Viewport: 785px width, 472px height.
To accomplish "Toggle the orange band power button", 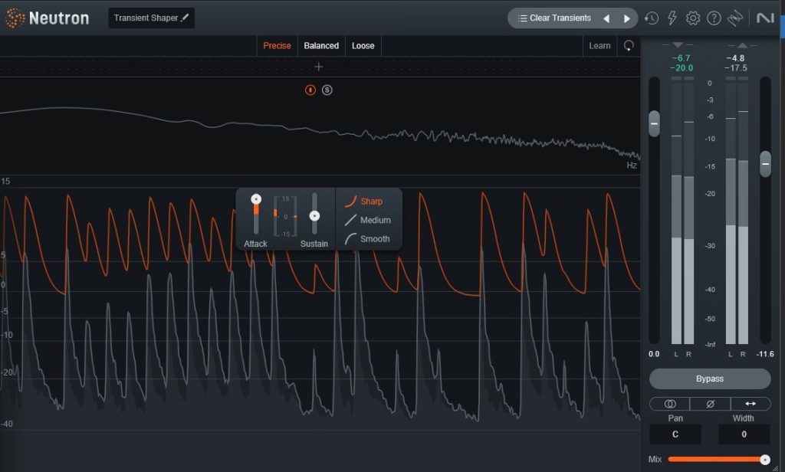I will (x=310, y=90).
